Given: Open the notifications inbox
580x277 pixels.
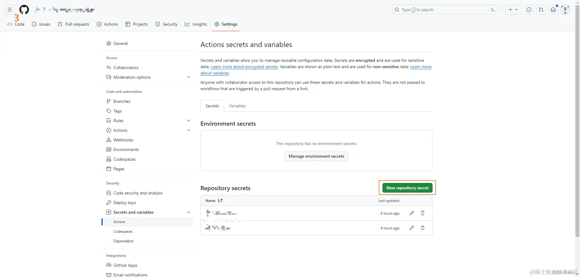Looking at the screenshot, I should click(553, 10).
